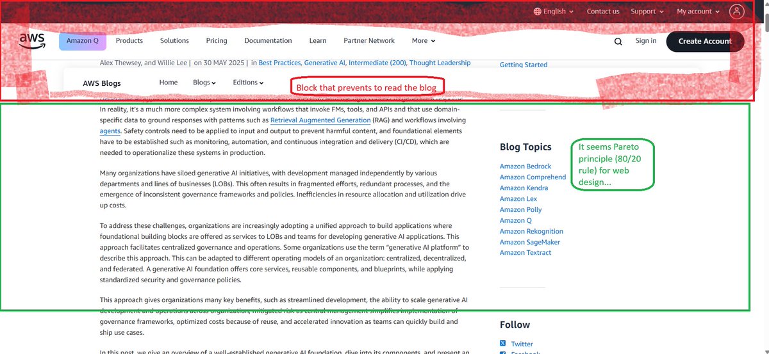Open the Amazon Comprehend blog topic
The image size is (769, 354).
(x=533, y=177)
